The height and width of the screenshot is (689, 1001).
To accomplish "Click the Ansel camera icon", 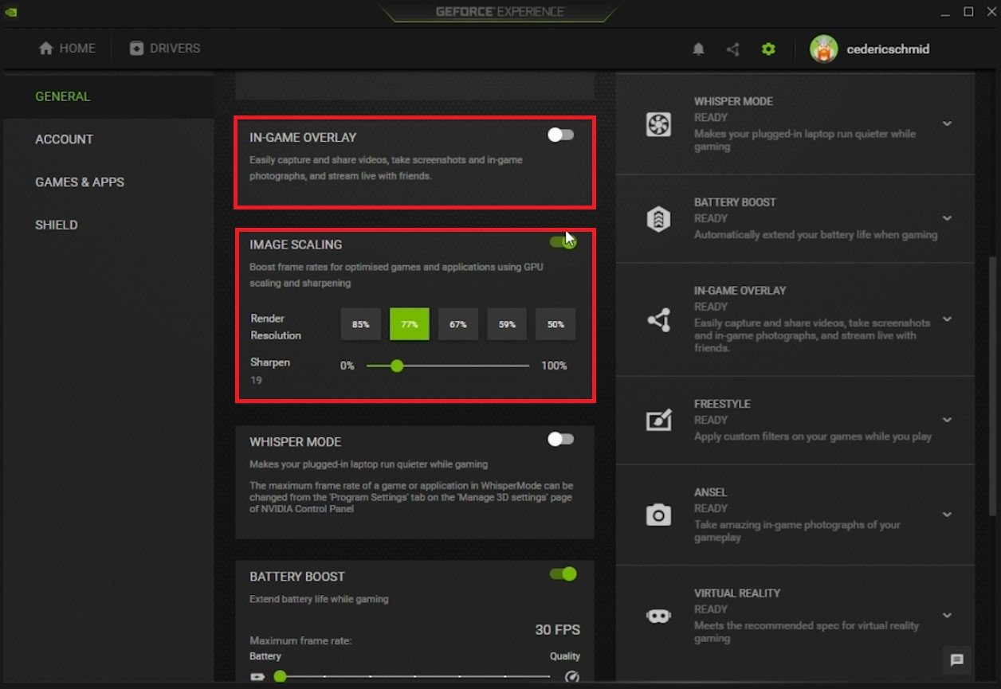I will (x=658, y=515).
